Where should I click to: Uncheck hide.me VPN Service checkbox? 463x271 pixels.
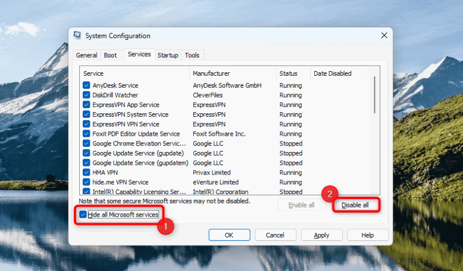tap(86, 182)
